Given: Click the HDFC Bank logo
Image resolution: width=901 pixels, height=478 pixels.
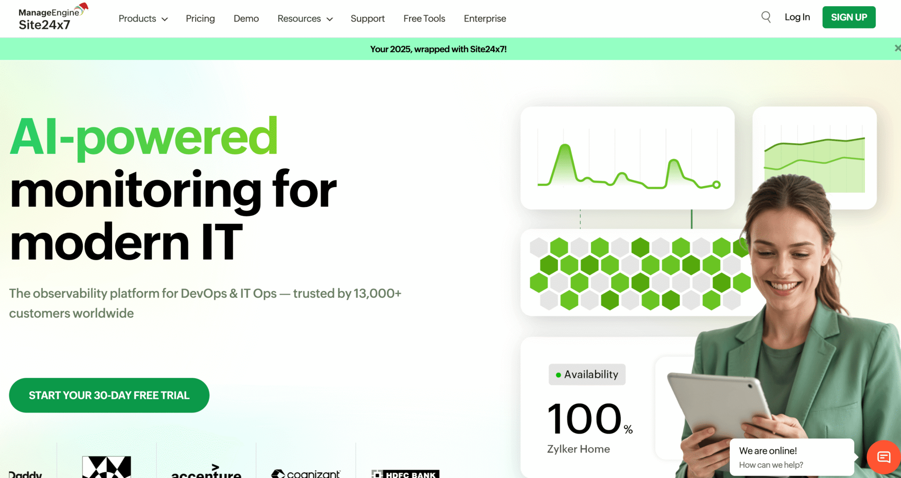Looking at the screenshot, I should pos(406,474).
